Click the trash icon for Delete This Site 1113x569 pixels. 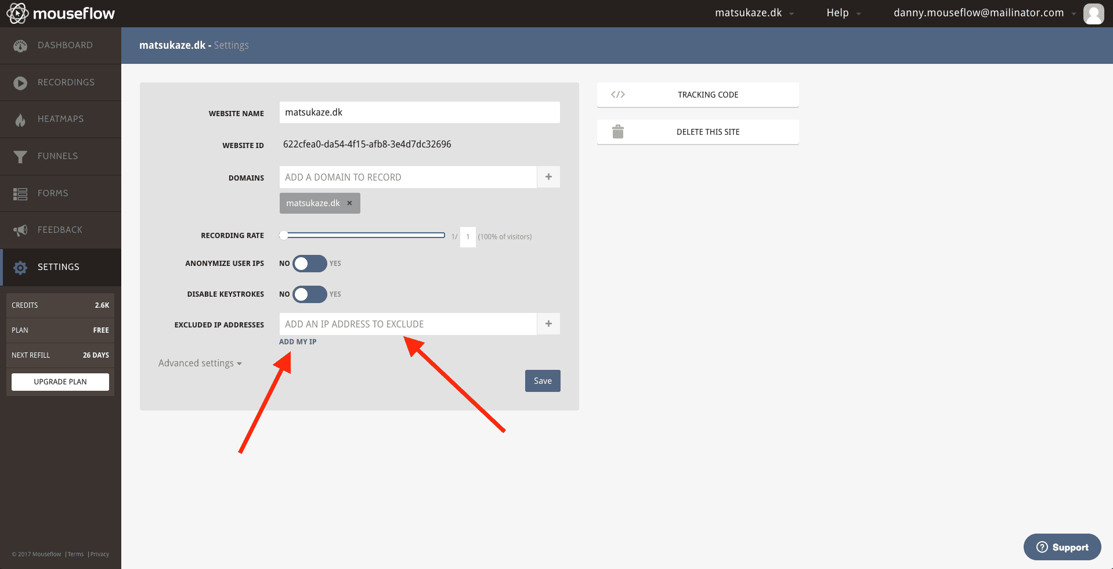pos(617,132)
